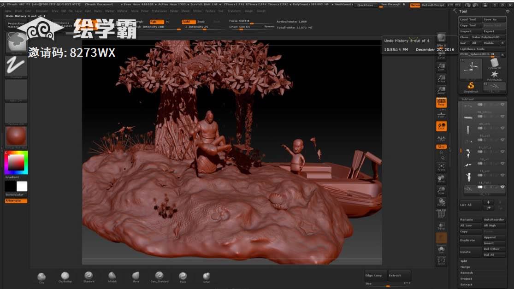This screenshot has width=514, height=289.
Task: Click the Append button
Action: (x=494, y=237)
